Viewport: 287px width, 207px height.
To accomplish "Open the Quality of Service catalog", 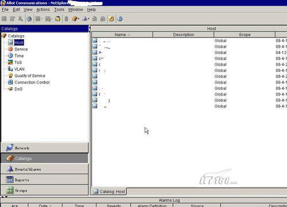I will 30,76.
